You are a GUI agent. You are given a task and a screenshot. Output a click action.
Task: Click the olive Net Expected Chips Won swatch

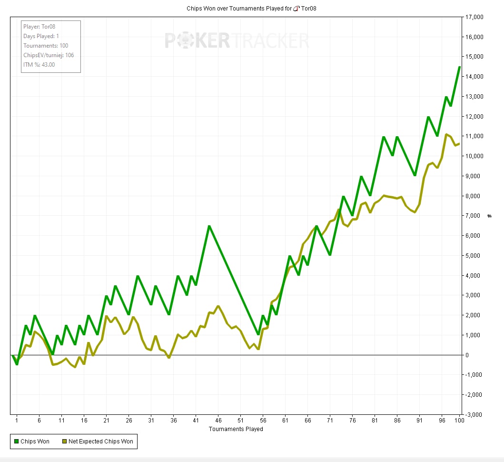[64, 442]
